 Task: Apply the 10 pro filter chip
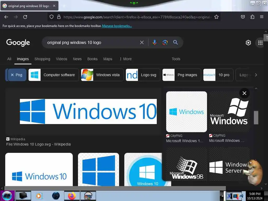pos(218,75)
